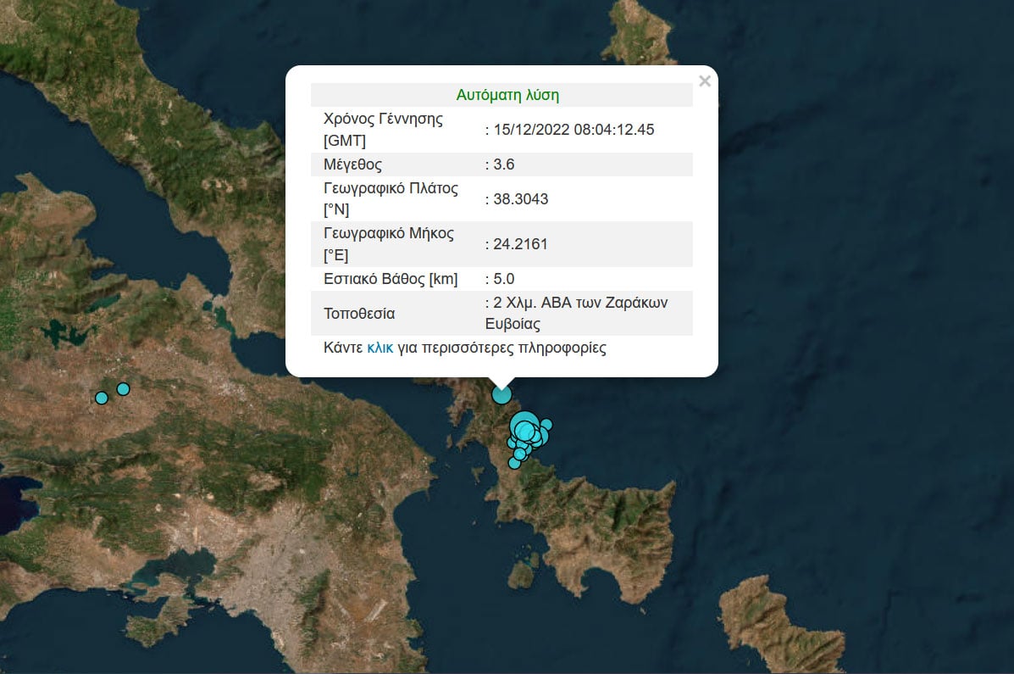The image size is (1014, 674).
Task: Click the latitude value 38.3043
Action: (x=519, y=199)
